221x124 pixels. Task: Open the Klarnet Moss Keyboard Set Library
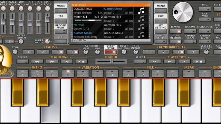click(88, 35)
